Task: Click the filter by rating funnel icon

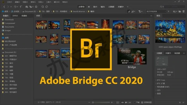Action: pyautogui.click(x=139, y=11)
